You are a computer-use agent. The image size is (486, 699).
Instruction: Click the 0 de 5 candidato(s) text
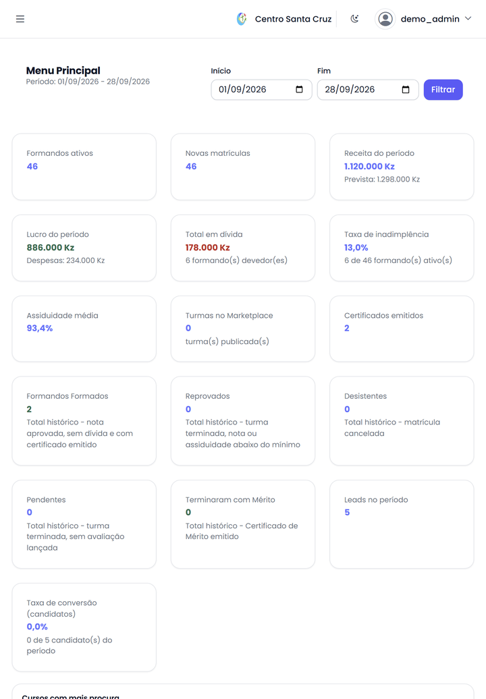pos(69,645)
